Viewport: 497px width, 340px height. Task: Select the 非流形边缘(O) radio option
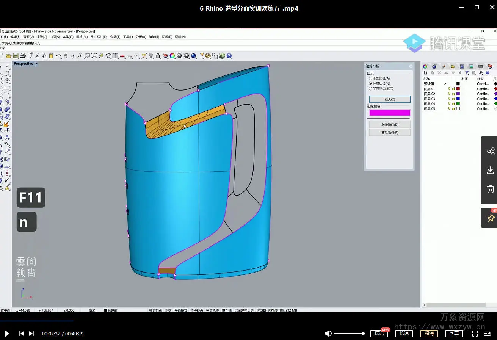tap(371, 88)
